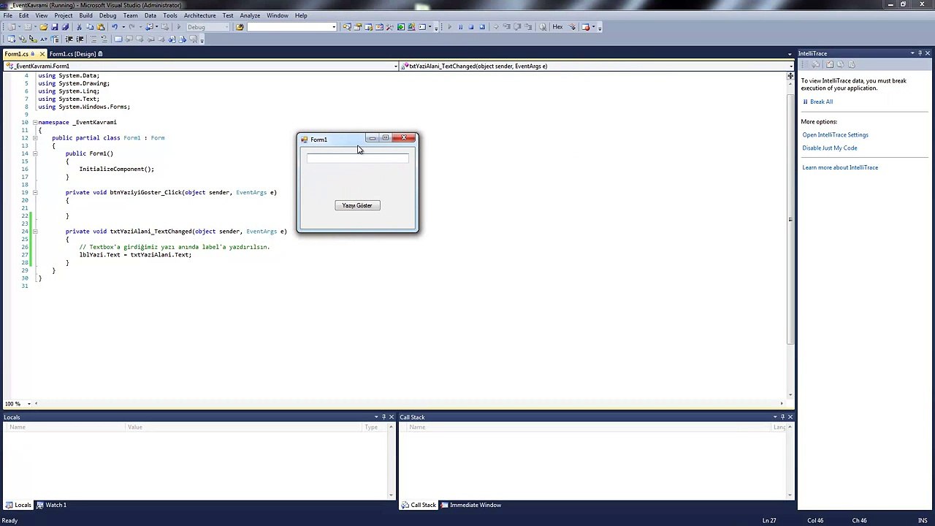Switch to the Immediate Window tab

[470, 505]
